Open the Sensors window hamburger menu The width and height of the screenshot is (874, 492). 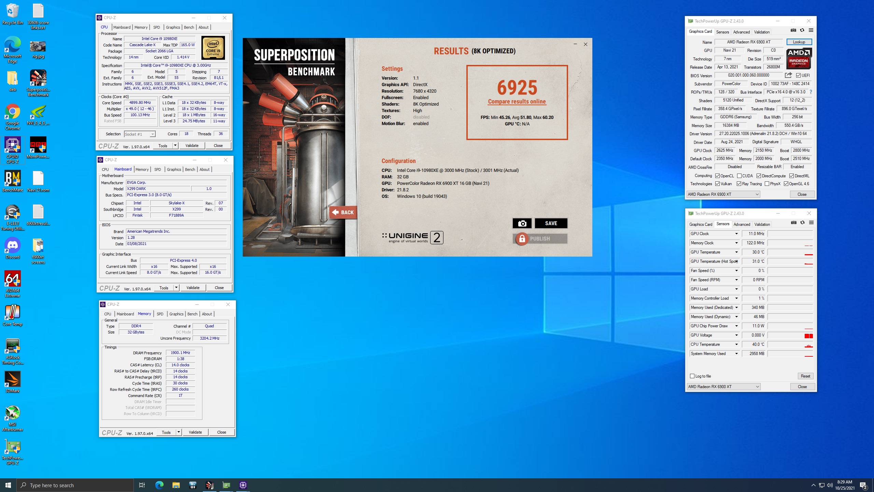point(811,223)
